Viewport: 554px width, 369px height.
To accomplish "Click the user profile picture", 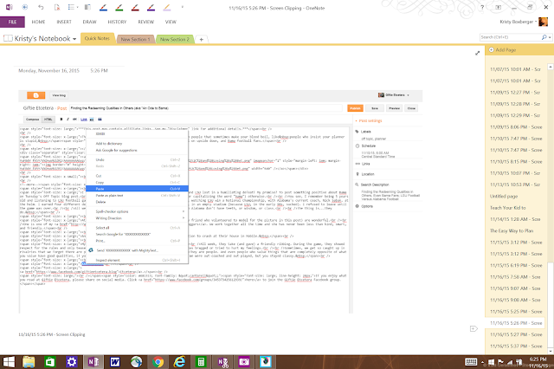I will coord(544,22).
